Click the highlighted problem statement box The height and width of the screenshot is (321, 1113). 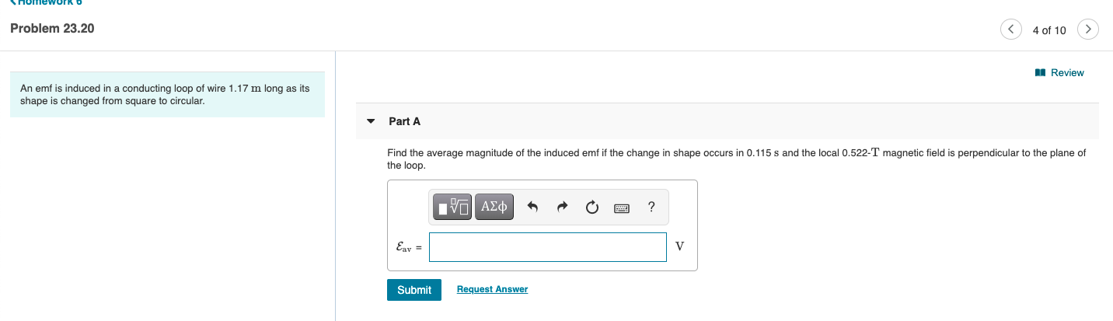pyautogui.click(x=167, y=95)
